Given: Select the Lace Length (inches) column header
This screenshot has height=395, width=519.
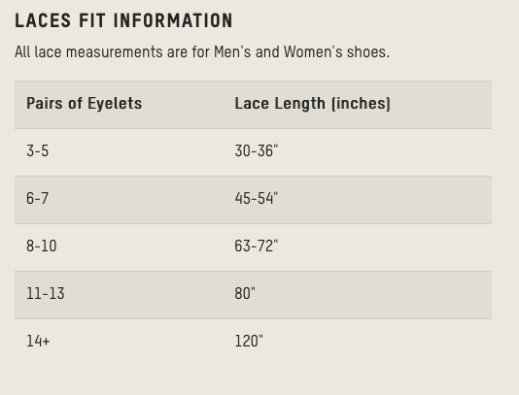Looking at the screenshot, I should coord(312,104).
